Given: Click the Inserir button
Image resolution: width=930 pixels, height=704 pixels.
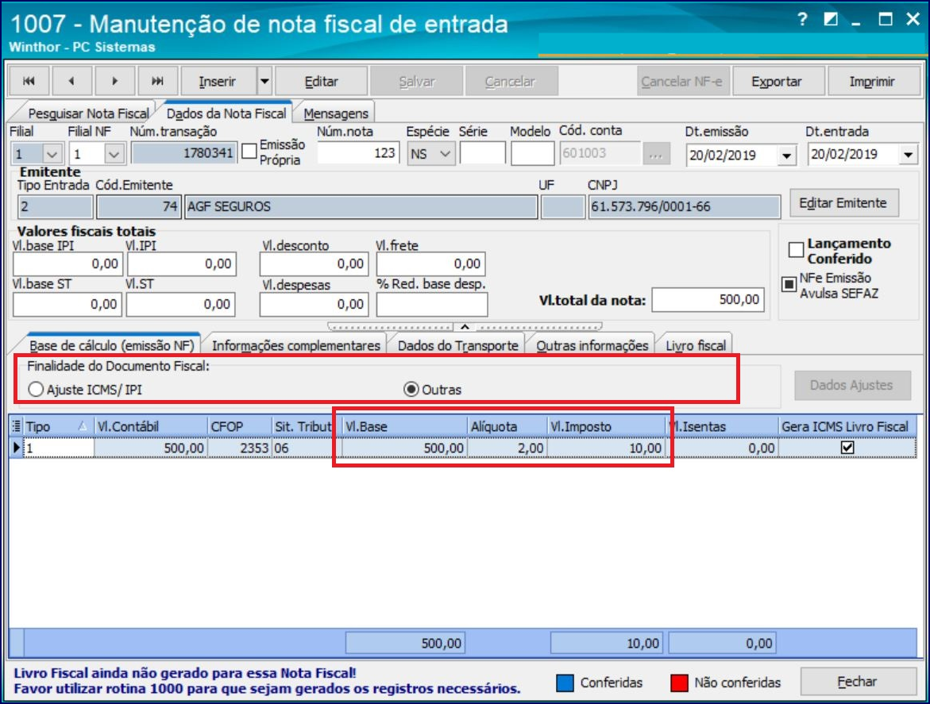Looking at the screenshot, I should 218,81.
